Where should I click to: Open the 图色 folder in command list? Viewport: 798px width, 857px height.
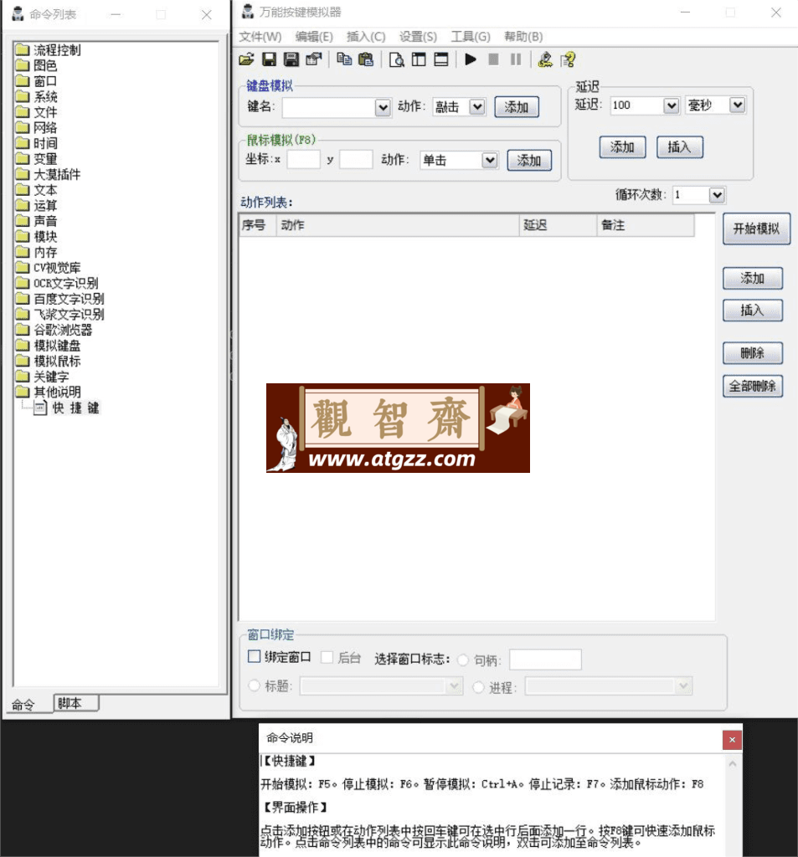click(36, 65)
